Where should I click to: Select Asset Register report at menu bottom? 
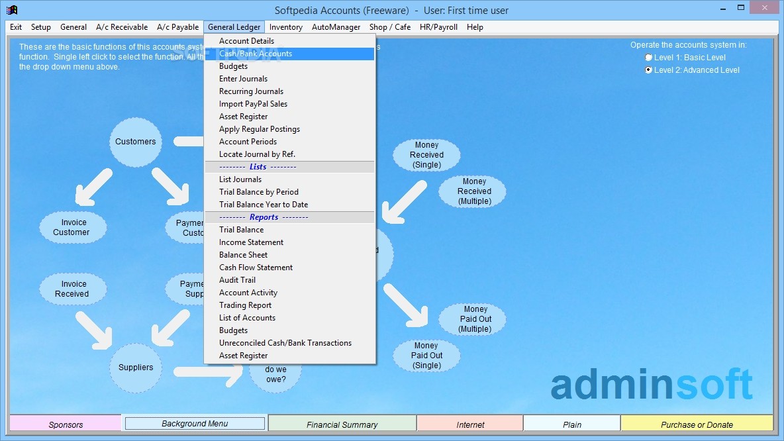289,356
